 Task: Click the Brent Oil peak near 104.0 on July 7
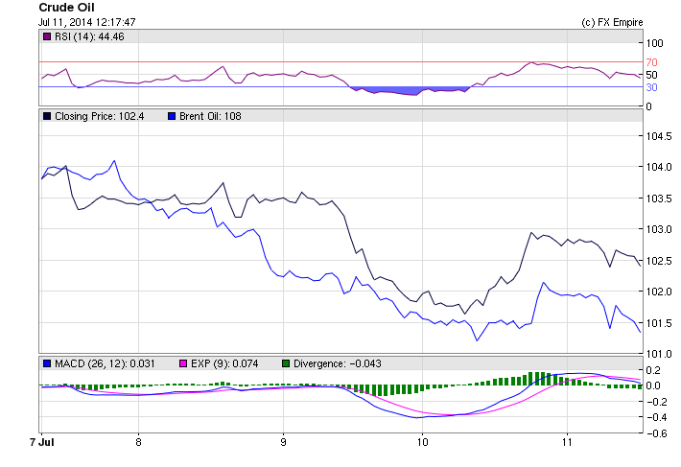click(x=114, y=161)
